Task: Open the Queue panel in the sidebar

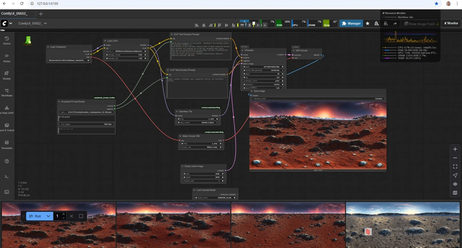Action: pyautogui.click(x=7, y=40)
